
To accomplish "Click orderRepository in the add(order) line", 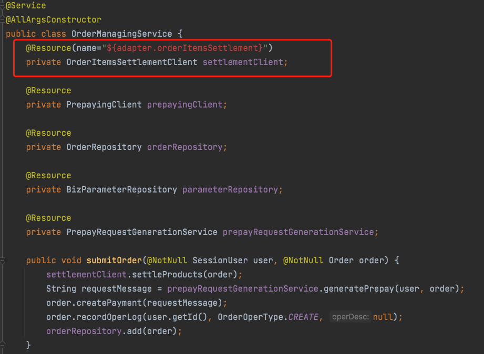I will point(84,331).
